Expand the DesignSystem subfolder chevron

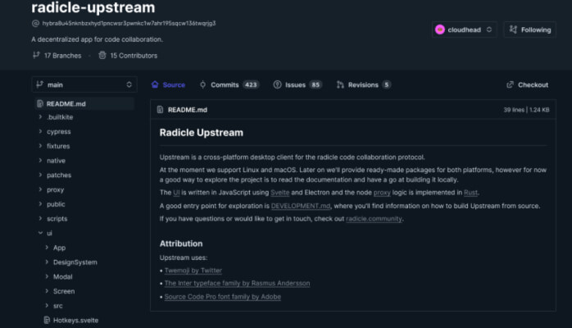point(47,262)
